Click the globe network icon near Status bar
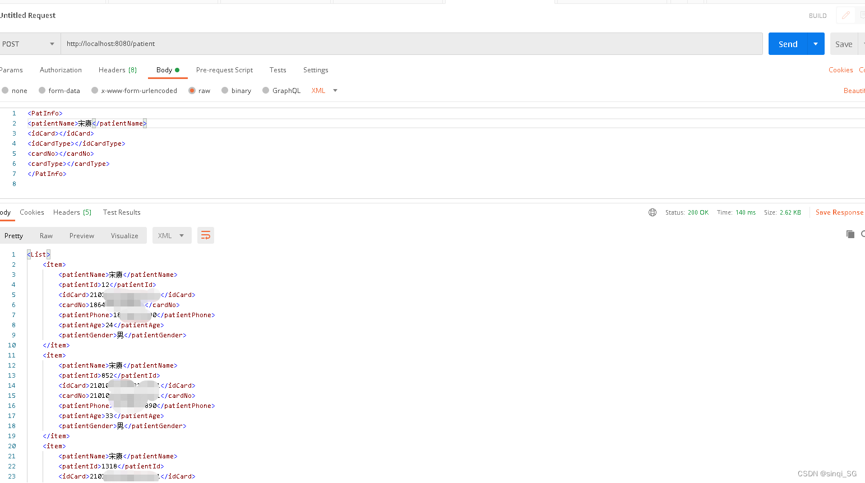The image size is (865, 483). [x=651, y=212]
